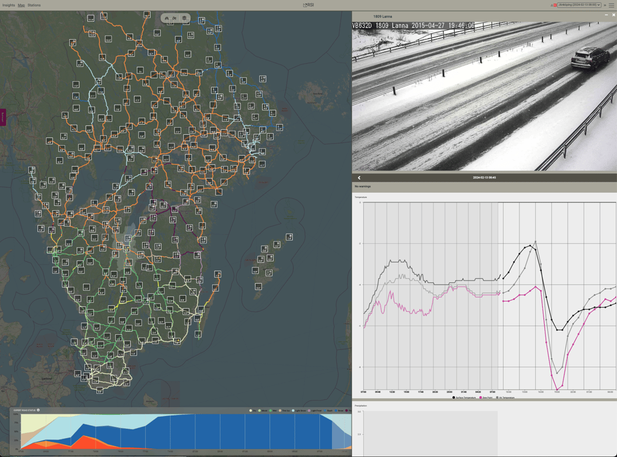Open the red alert notification icon
Screen dimensions: 617x457
tap(554, 5)
